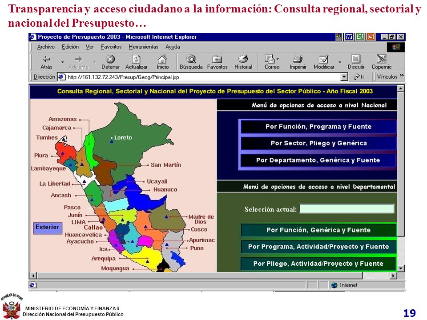The image size is (427, 320).
Task: Click the PowerPoint icon in Office shortcut bar
Action: click(x=371, y=36)
